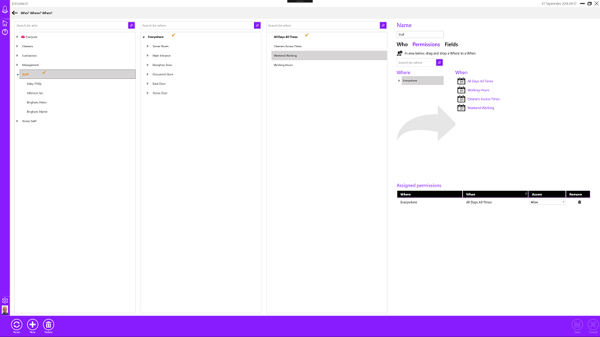This screenshot has height=337, width=600.
Task: Expand the Cleaners group
Action: pos(17,47)
